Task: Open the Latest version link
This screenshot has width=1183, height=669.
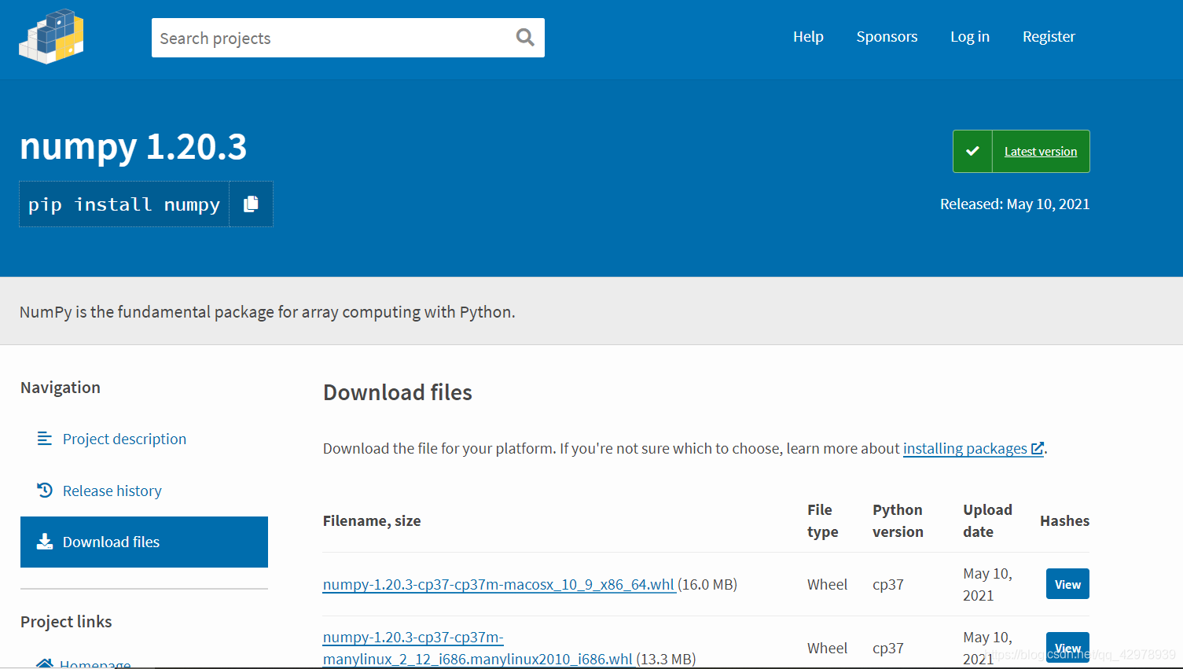Action: (x=1041, y=152)
